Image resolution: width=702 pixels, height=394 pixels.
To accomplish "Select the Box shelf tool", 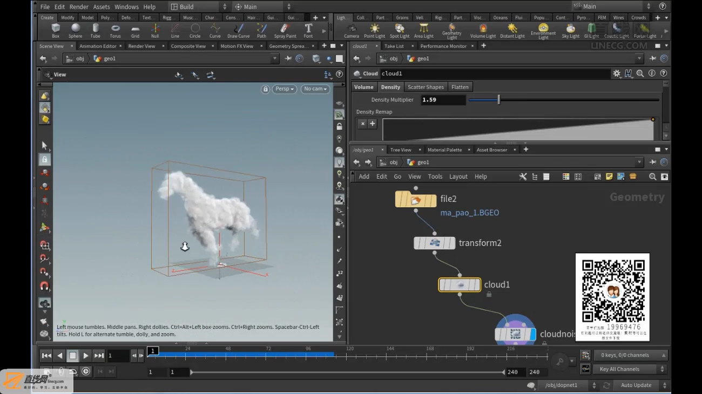I will coord(56,31).
